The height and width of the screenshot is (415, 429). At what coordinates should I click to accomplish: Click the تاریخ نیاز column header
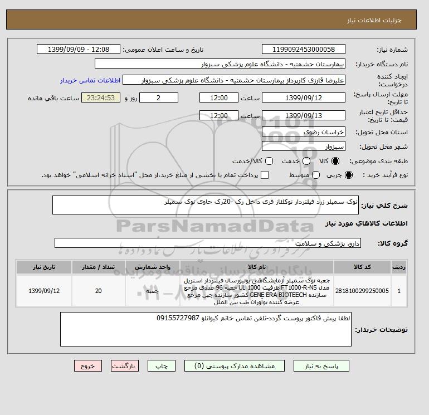44,267
